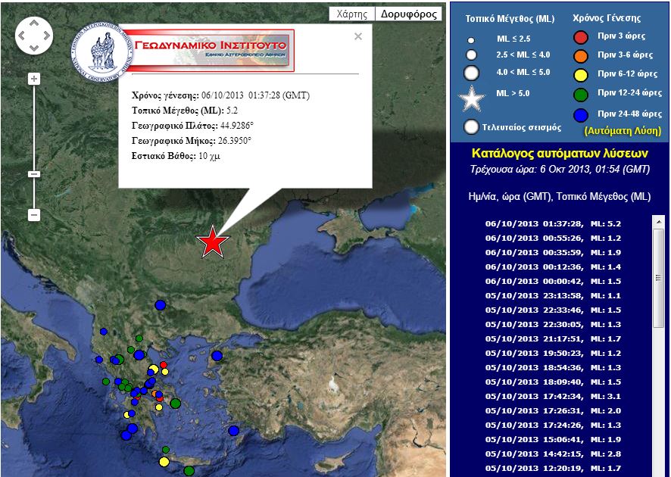
Task: Click the blue marker north of Greece
Action: (160, 304)
